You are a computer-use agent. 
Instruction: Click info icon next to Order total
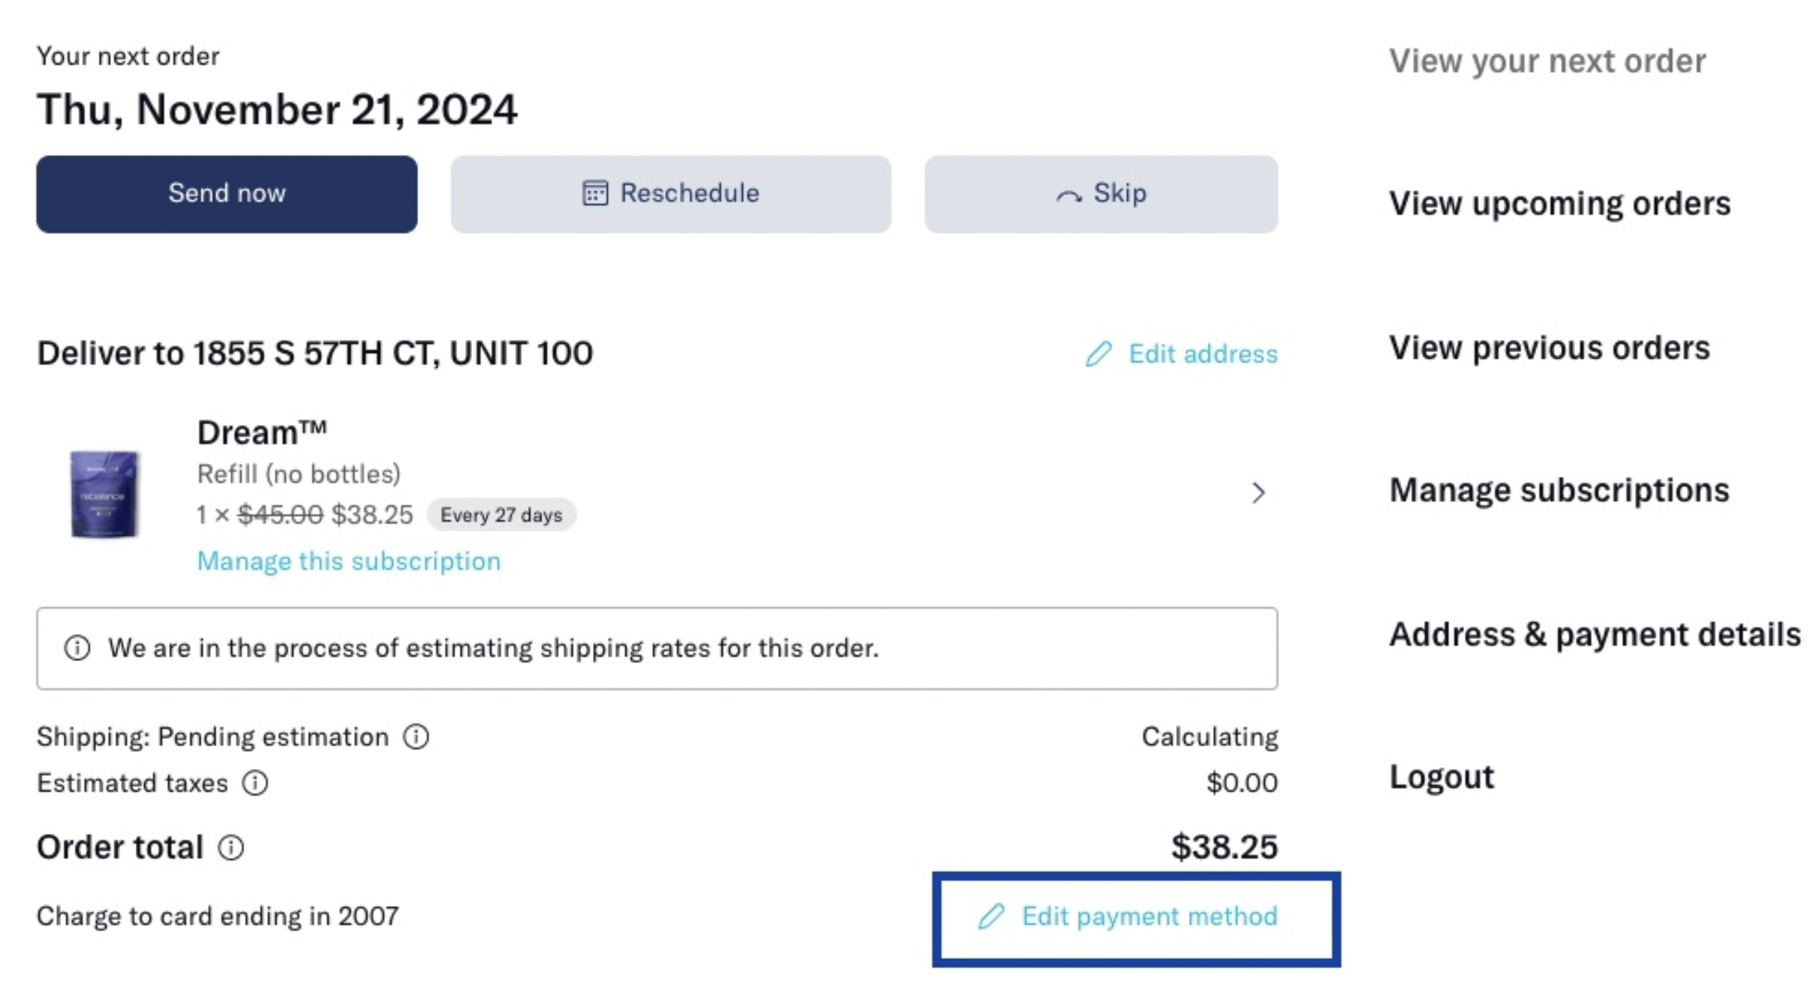[x=231, y=847]
